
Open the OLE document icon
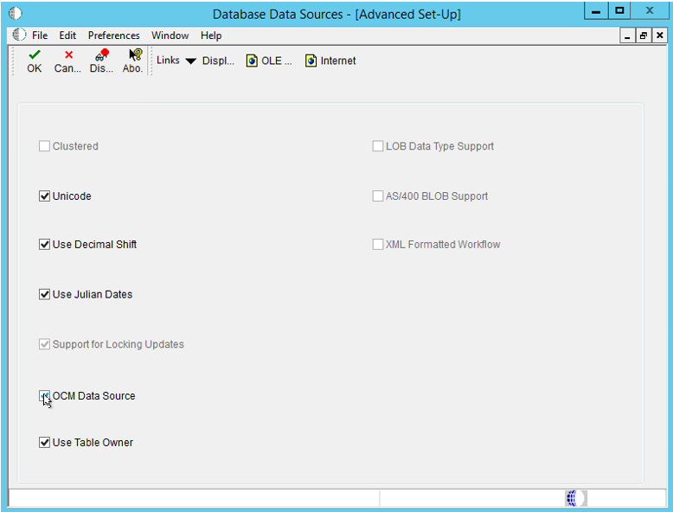coord(252,61)
